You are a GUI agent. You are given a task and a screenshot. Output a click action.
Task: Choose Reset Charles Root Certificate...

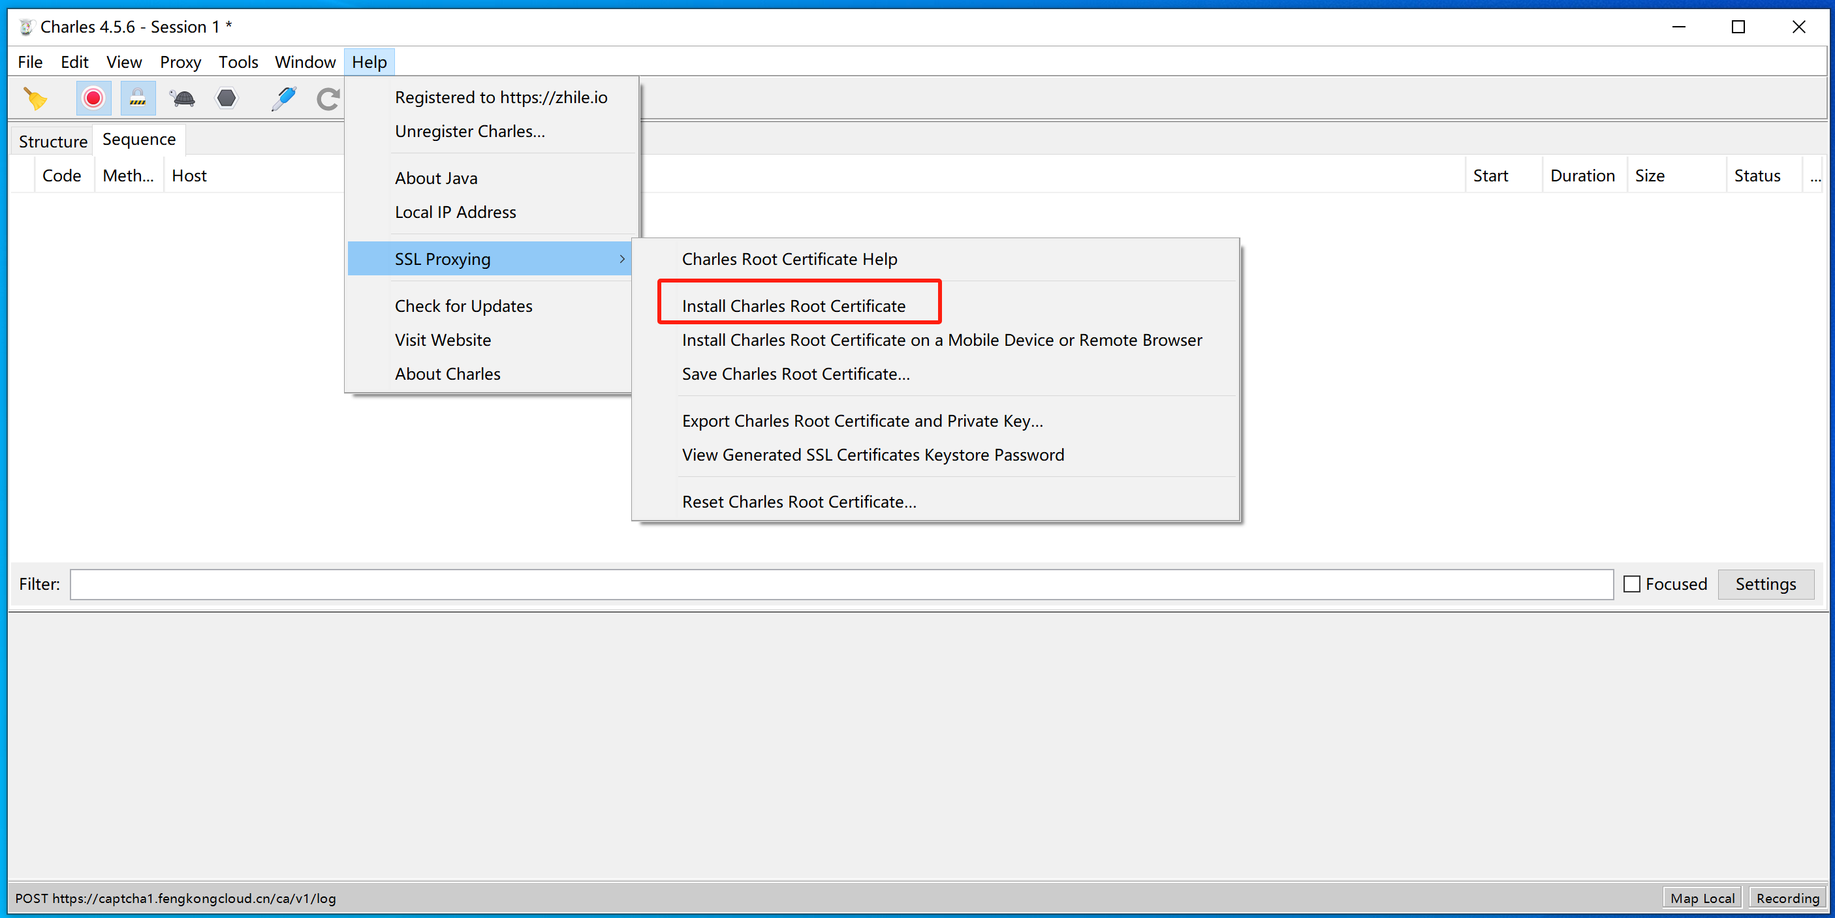tap(798, 502)
